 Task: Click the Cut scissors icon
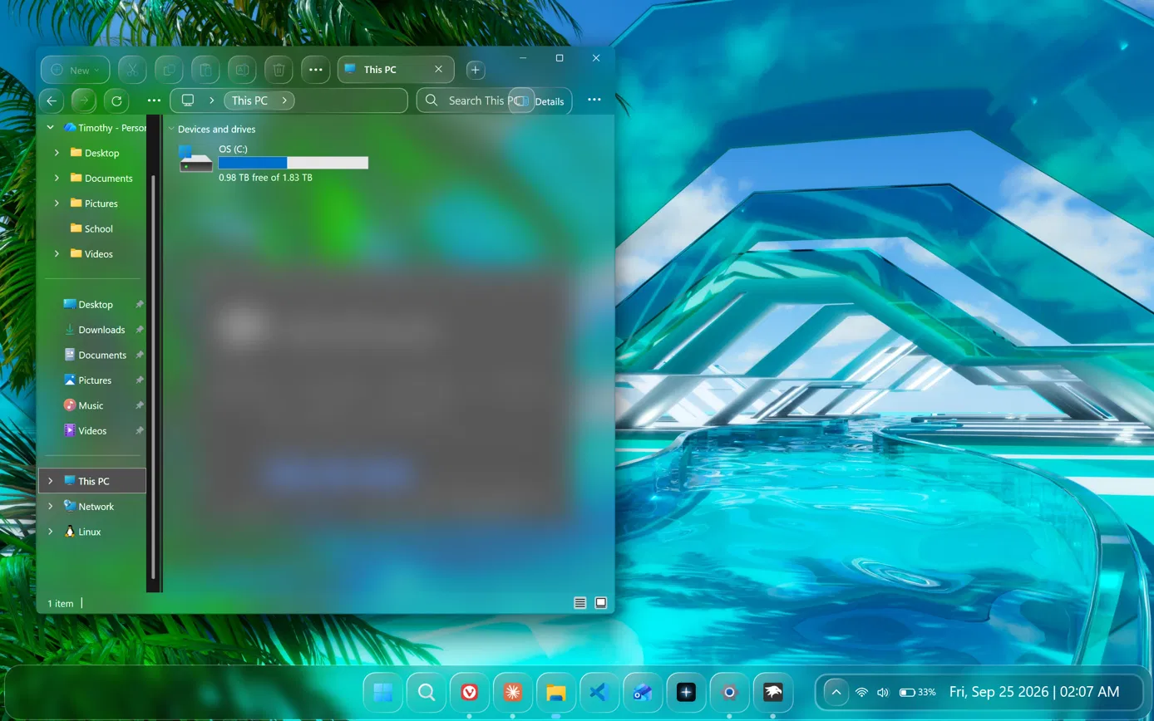[132, 70]
